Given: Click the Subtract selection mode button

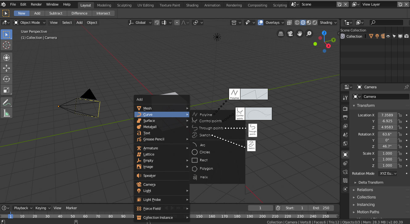Looking at the screenshot, I should coord(56,13).
